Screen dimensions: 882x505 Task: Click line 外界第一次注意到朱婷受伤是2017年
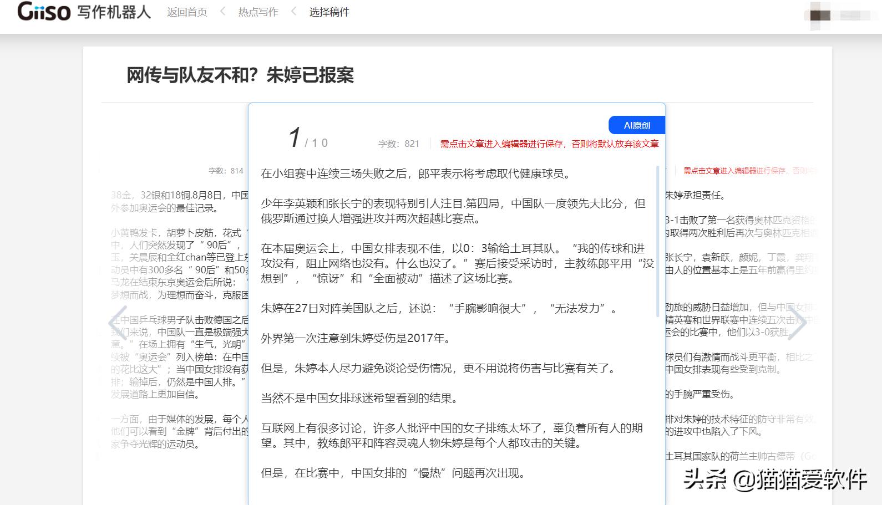(356, 338)
